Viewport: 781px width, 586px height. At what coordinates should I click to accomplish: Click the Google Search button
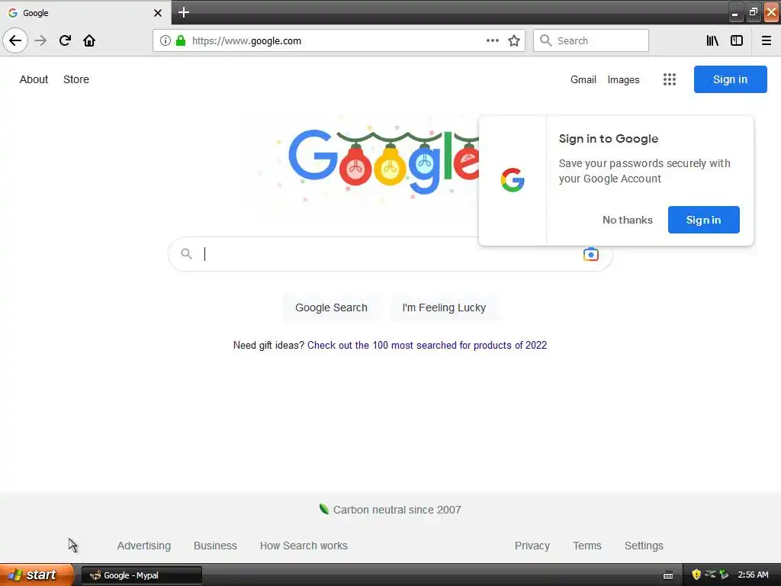tap(331, 307)
